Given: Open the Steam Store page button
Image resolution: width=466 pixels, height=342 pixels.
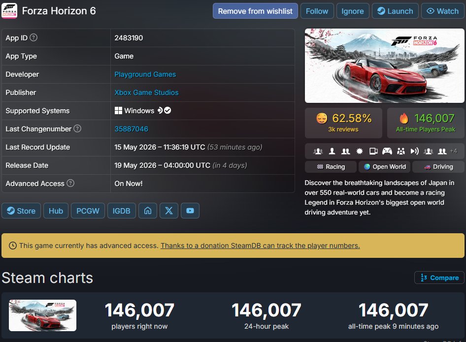Looking at the screenshot, I should coord(21,211).
